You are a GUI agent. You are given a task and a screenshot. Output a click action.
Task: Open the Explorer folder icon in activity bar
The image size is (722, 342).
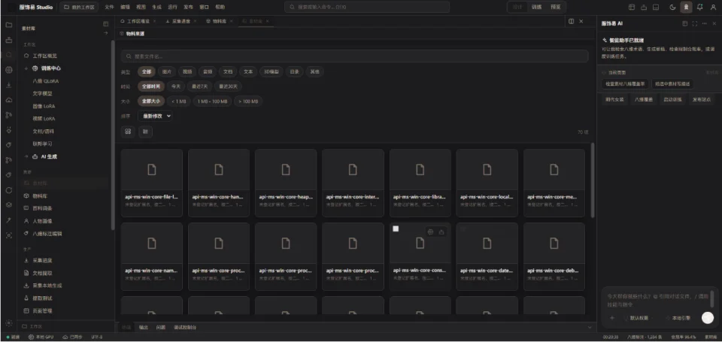(x=9, y=25)
